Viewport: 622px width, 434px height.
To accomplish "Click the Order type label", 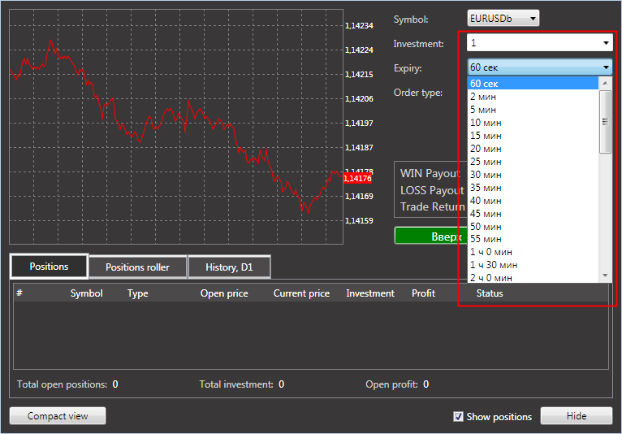I will pyautogui.click(x=417, y=93).
